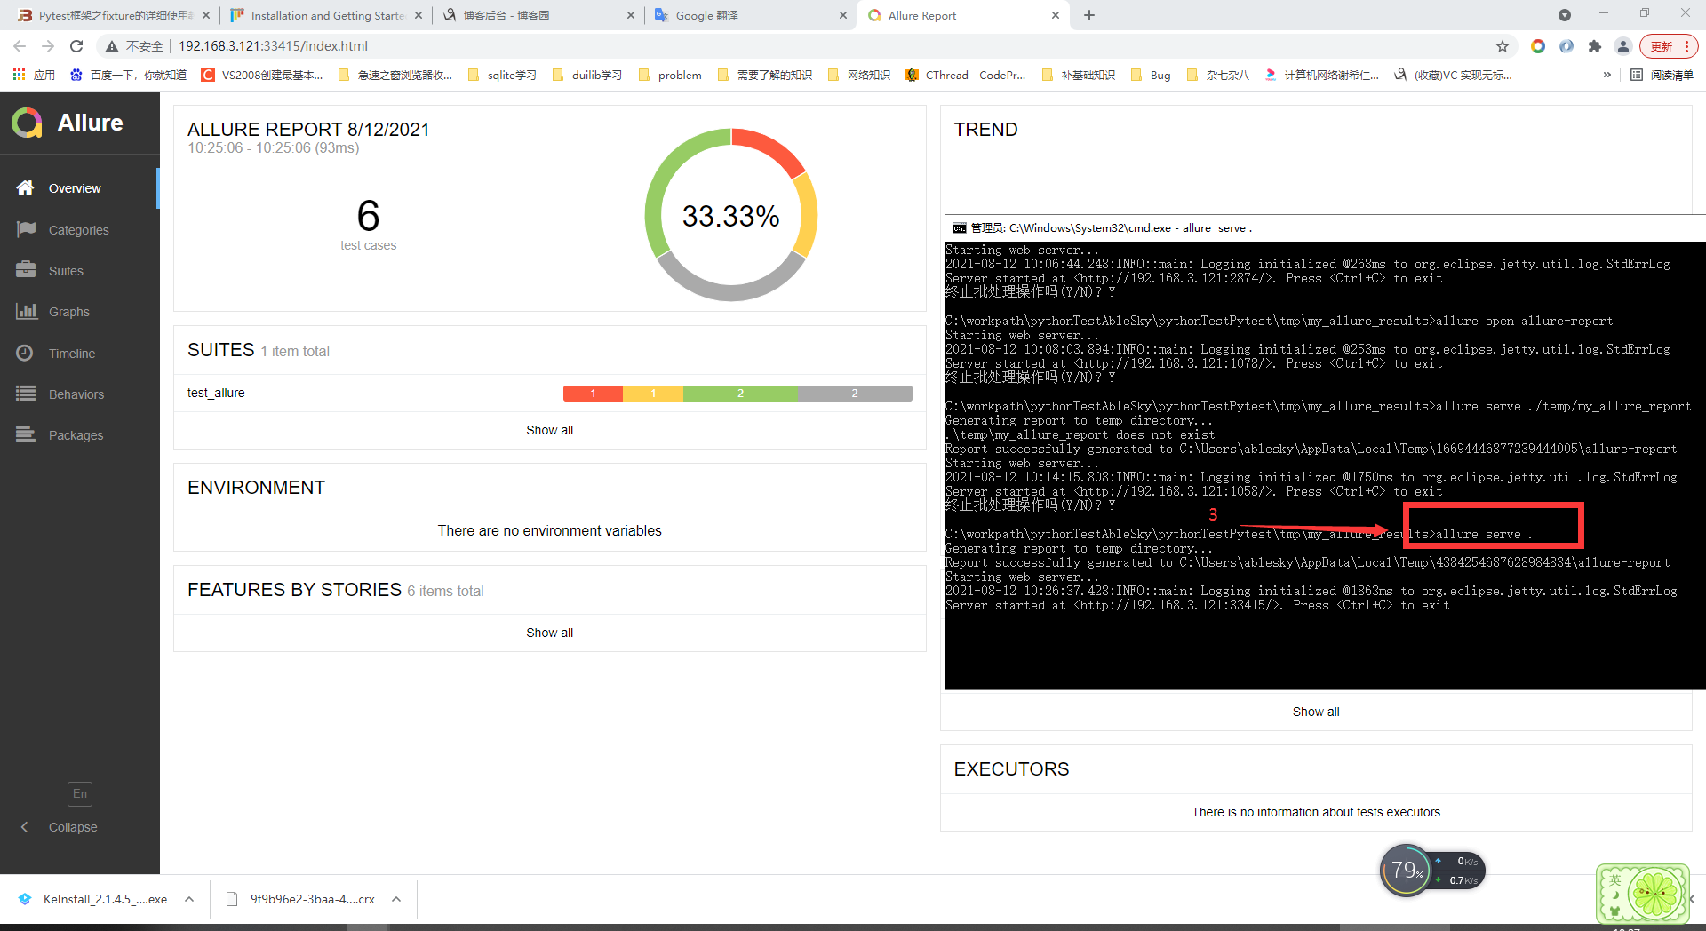
Task: Open the 应用 apps shortcut
Action: coord(34,75)
